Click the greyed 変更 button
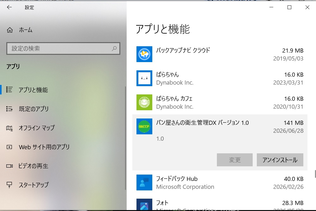Viewport: 316px width, 211px height. point(235,160)
